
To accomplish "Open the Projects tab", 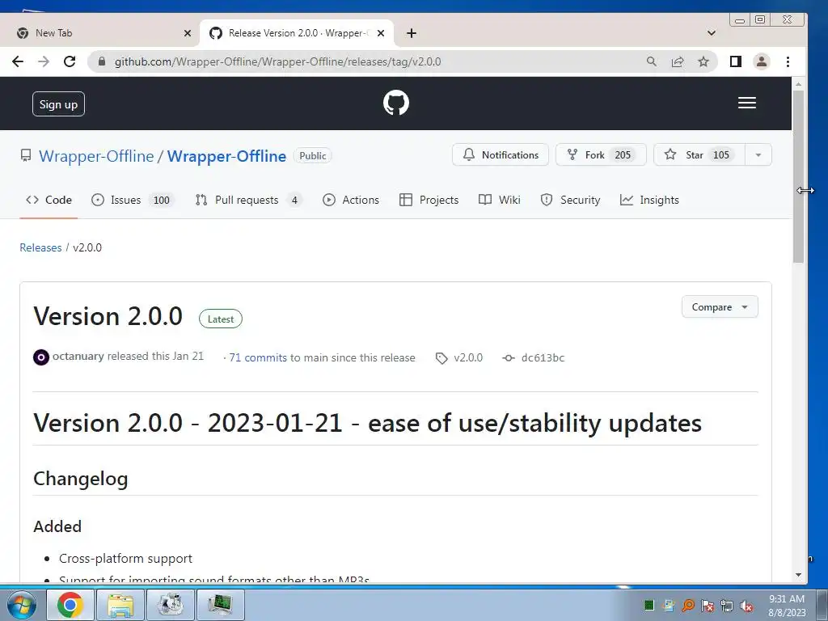I will pos(429,200).
